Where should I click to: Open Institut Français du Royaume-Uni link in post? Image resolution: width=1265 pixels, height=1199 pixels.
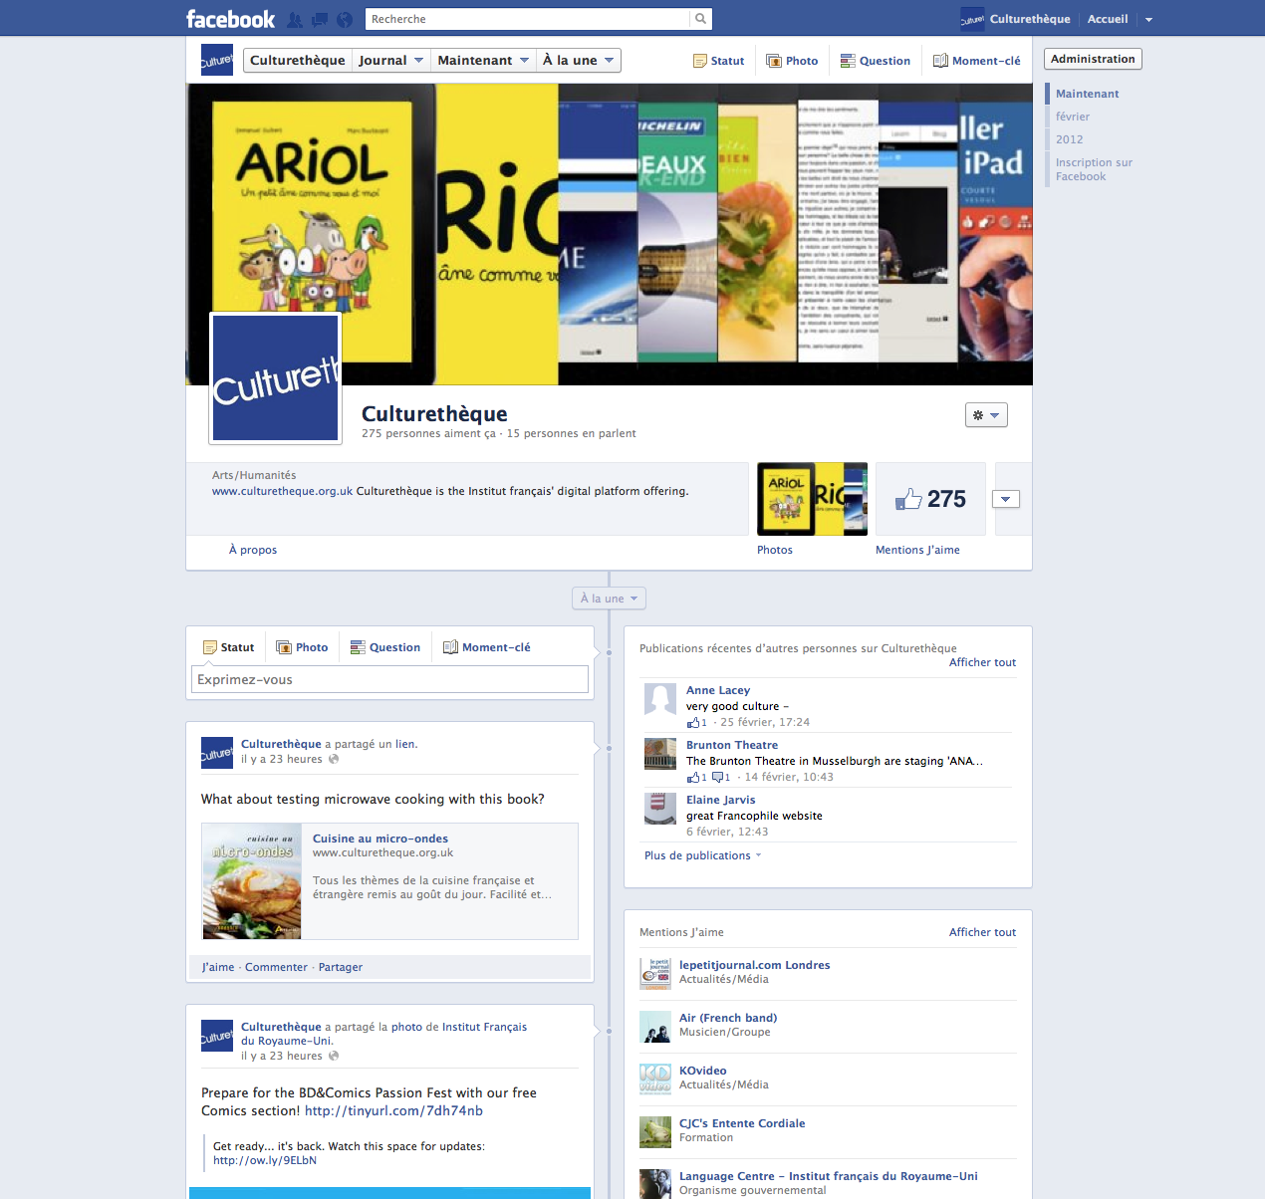384,1034
